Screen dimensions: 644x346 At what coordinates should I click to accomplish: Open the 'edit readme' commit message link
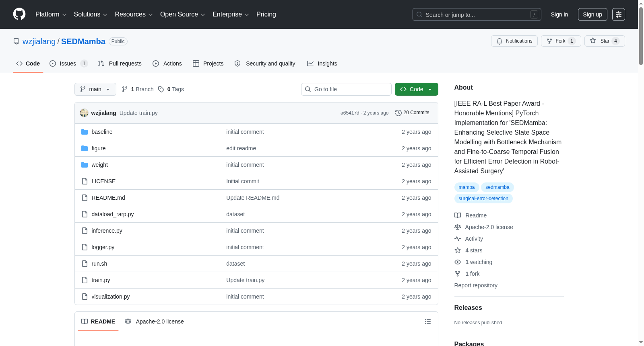click(x=241, y=148)
